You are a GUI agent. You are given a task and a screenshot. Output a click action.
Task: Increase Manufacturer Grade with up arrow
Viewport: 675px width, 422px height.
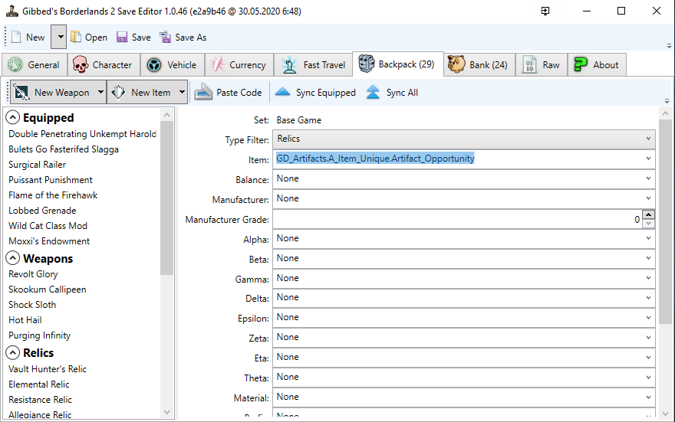(x=649, y=215)
